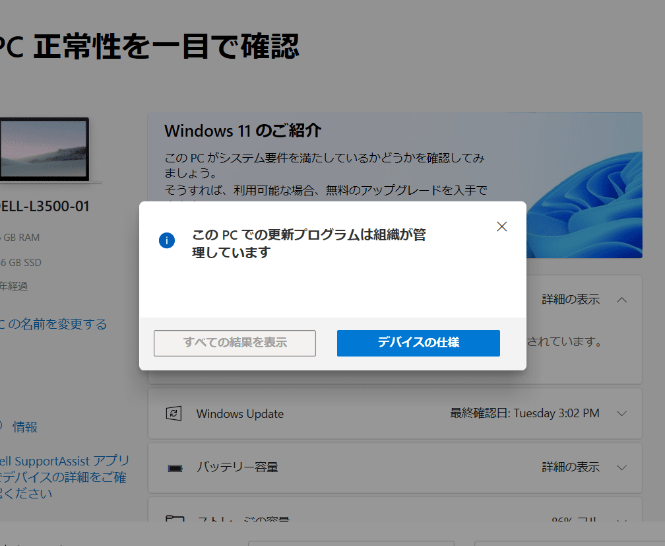
Task: Click the blue info icon in dialog
Action: point(167,241)
